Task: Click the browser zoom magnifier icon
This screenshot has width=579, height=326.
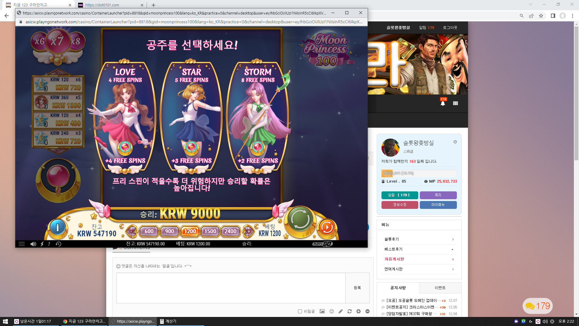Action: pos(522,16)
